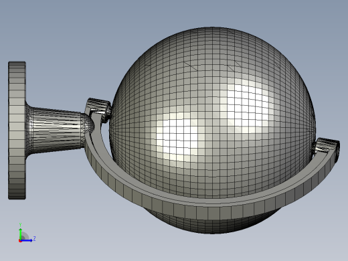This screenshot has height=261, width=348.
Task: Pick the flat circular wall flange
Action: 17,130
